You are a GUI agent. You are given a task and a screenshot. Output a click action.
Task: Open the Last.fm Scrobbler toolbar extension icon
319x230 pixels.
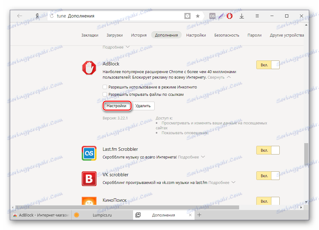click(212, 16)
